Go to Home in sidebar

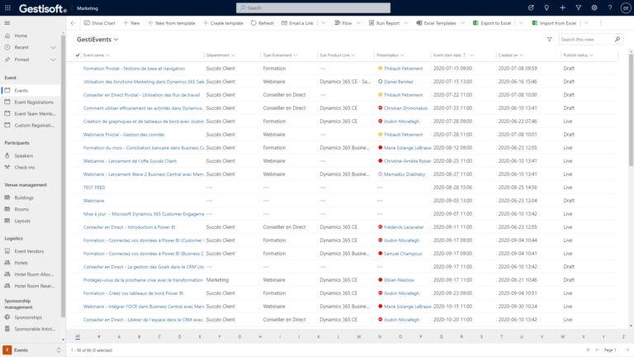tap(21, 36)
